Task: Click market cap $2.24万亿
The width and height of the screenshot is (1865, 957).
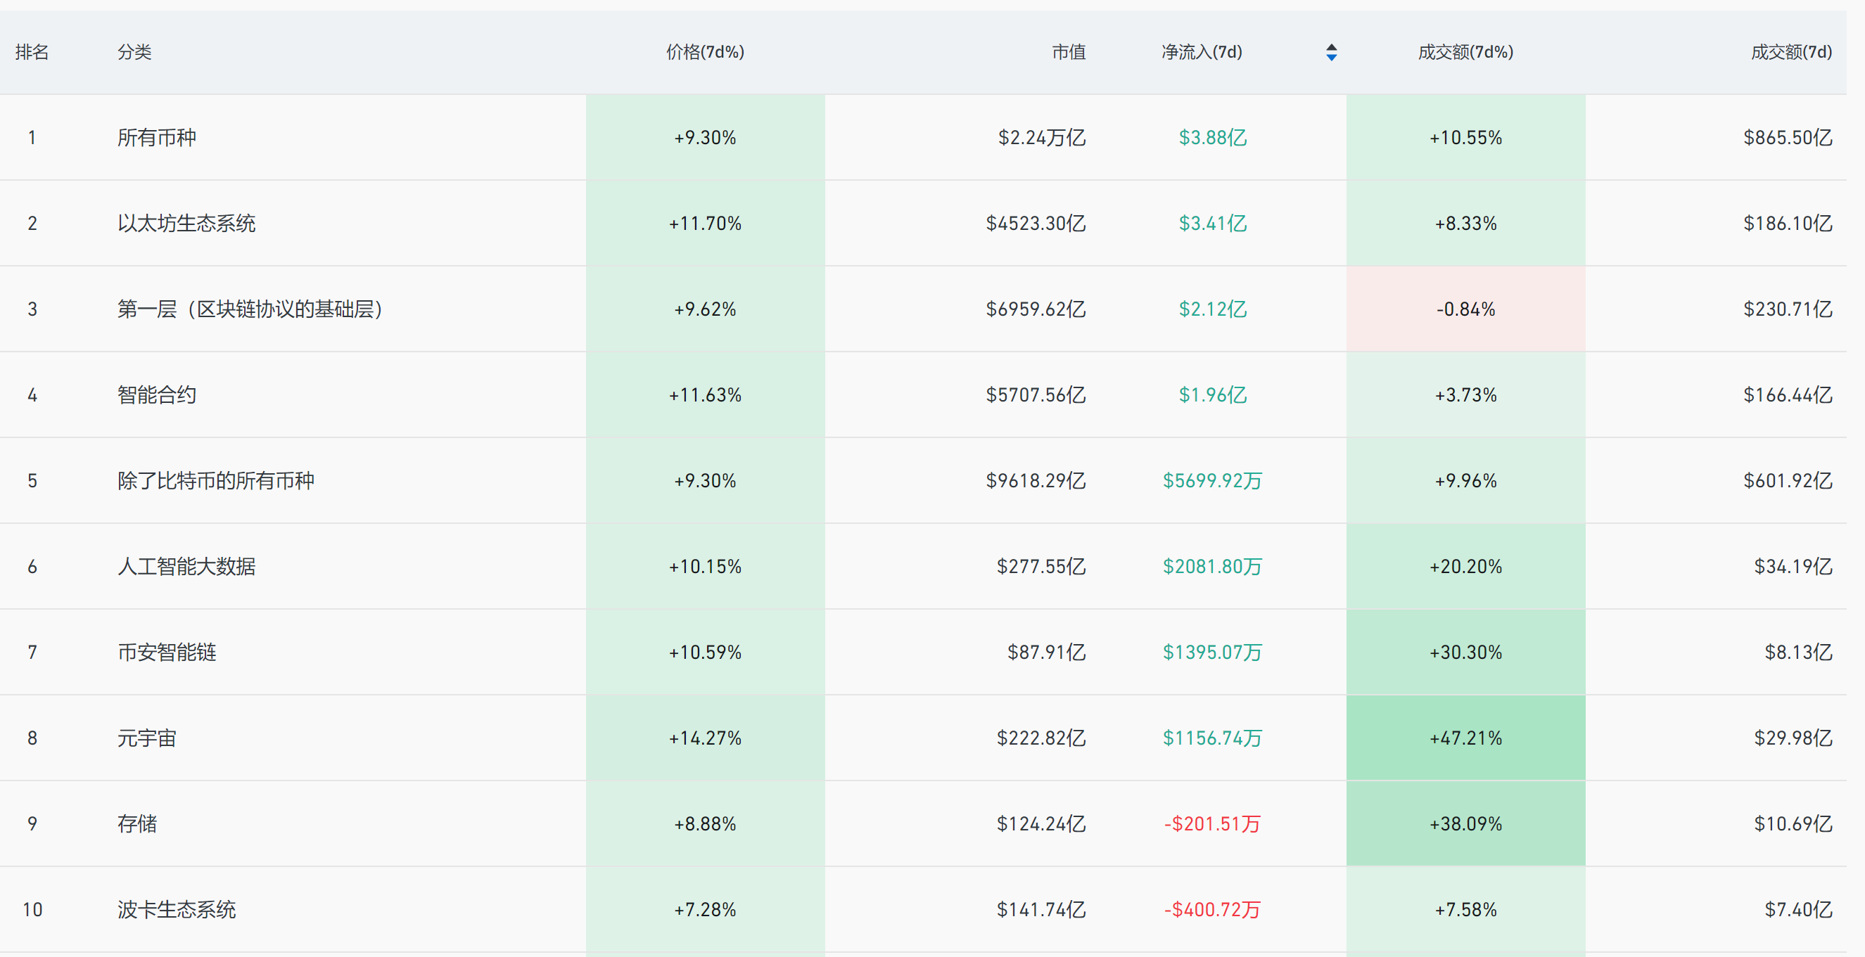Action: tap(1042, 138)
